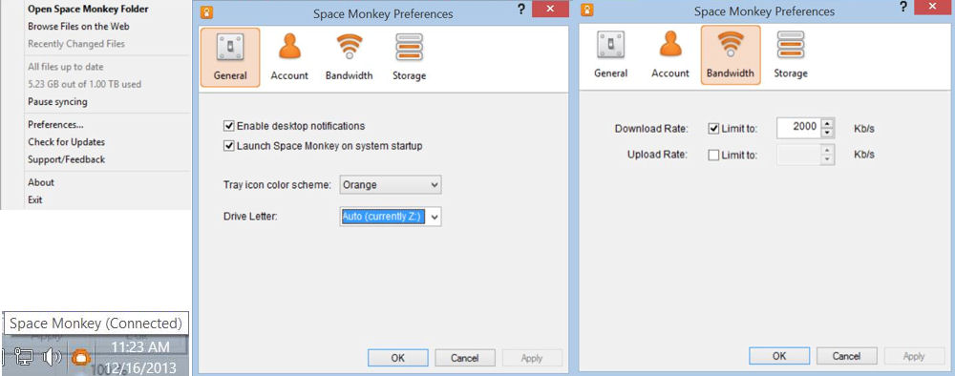The width and height of the screenshot is (955, 376).
Task: Toggle Launch Space Monkey on system startup
Action: coord(229,146)
